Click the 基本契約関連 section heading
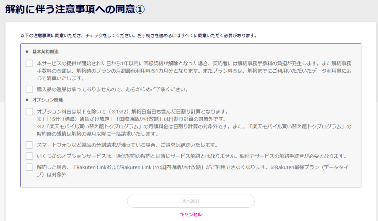Viewport: 378px width, 221px height. tap(45, 52)
